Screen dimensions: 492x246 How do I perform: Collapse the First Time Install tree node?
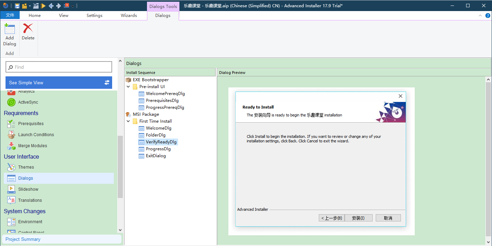(x=128, y=121)
